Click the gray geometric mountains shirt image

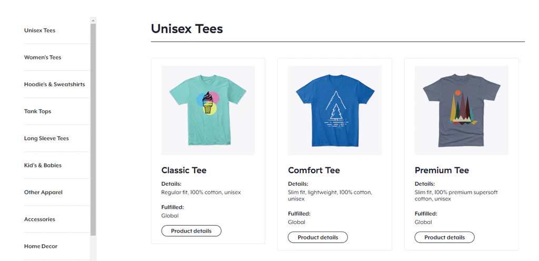point(461,110)
